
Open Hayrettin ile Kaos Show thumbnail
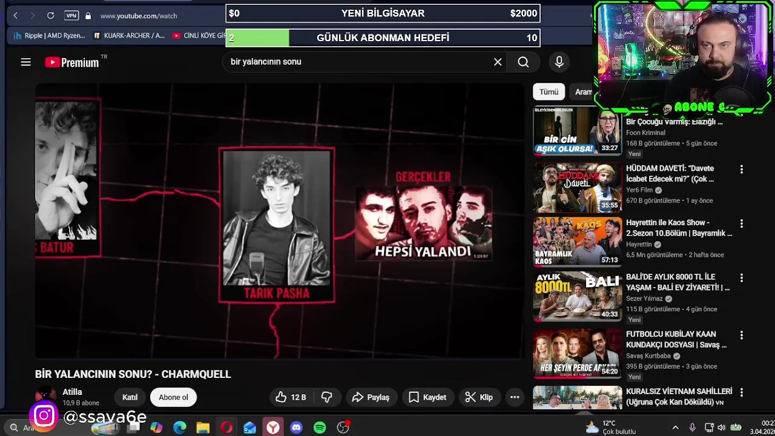(x=577, y=242)
